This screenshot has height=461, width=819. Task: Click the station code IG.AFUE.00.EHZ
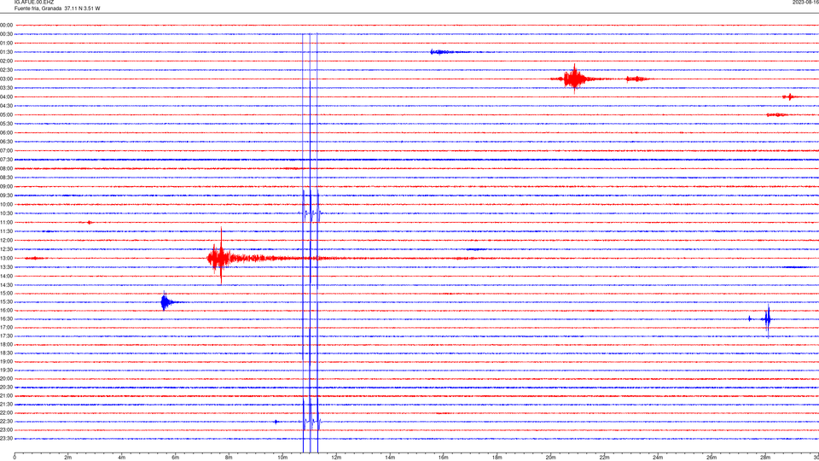pyautogui.click(x=34, y=3)
